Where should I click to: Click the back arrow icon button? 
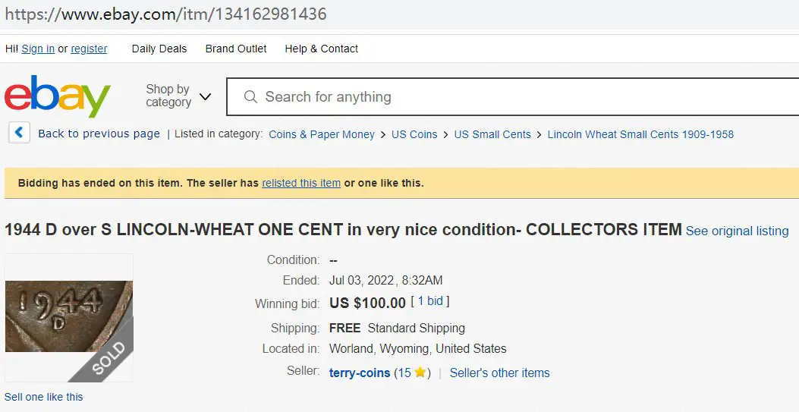coord(20,133)
